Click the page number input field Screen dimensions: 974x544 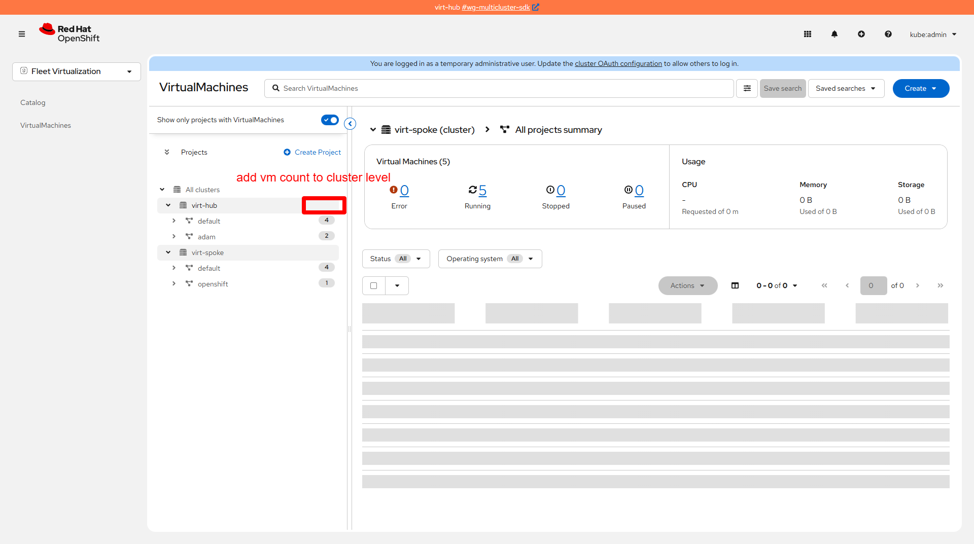[x=874, y=285]
